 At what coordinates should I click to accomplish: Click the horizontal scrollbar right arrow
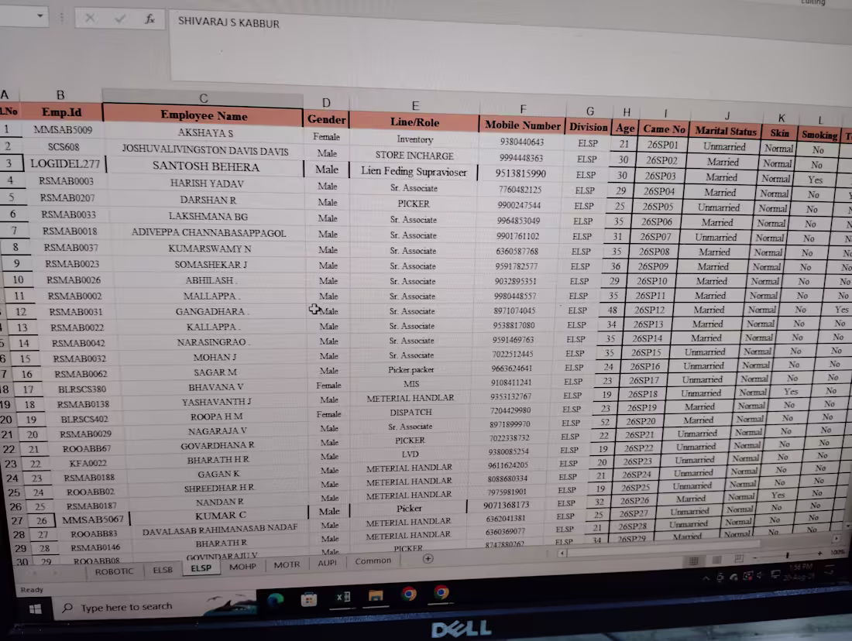click(x=837, y=538)
